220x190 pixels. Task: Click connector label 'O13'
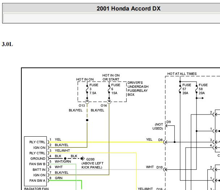82,106
